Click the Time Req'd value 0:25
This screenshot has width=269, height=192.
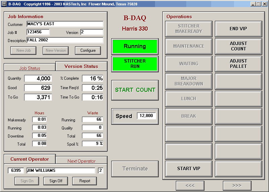coord(93,88)
